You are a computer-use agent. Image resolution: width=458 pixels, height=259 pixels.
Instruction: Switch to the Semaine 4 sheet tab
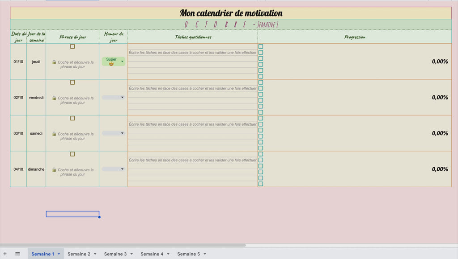[152, 254]
